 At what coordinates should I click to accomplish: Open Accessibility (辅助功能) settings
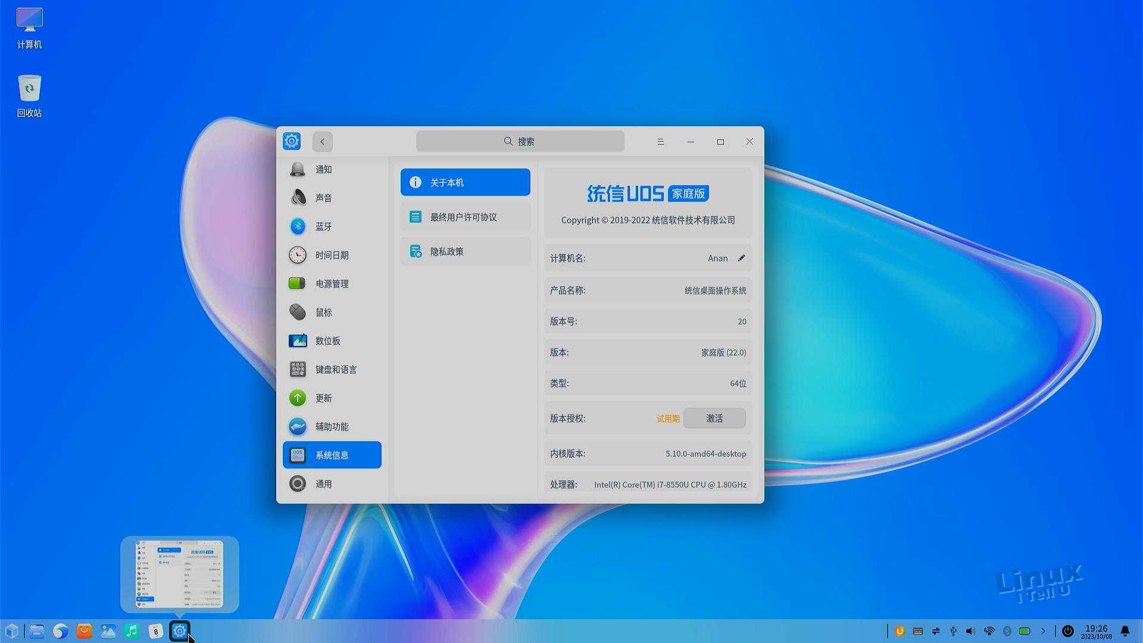[x=331, y=427]
